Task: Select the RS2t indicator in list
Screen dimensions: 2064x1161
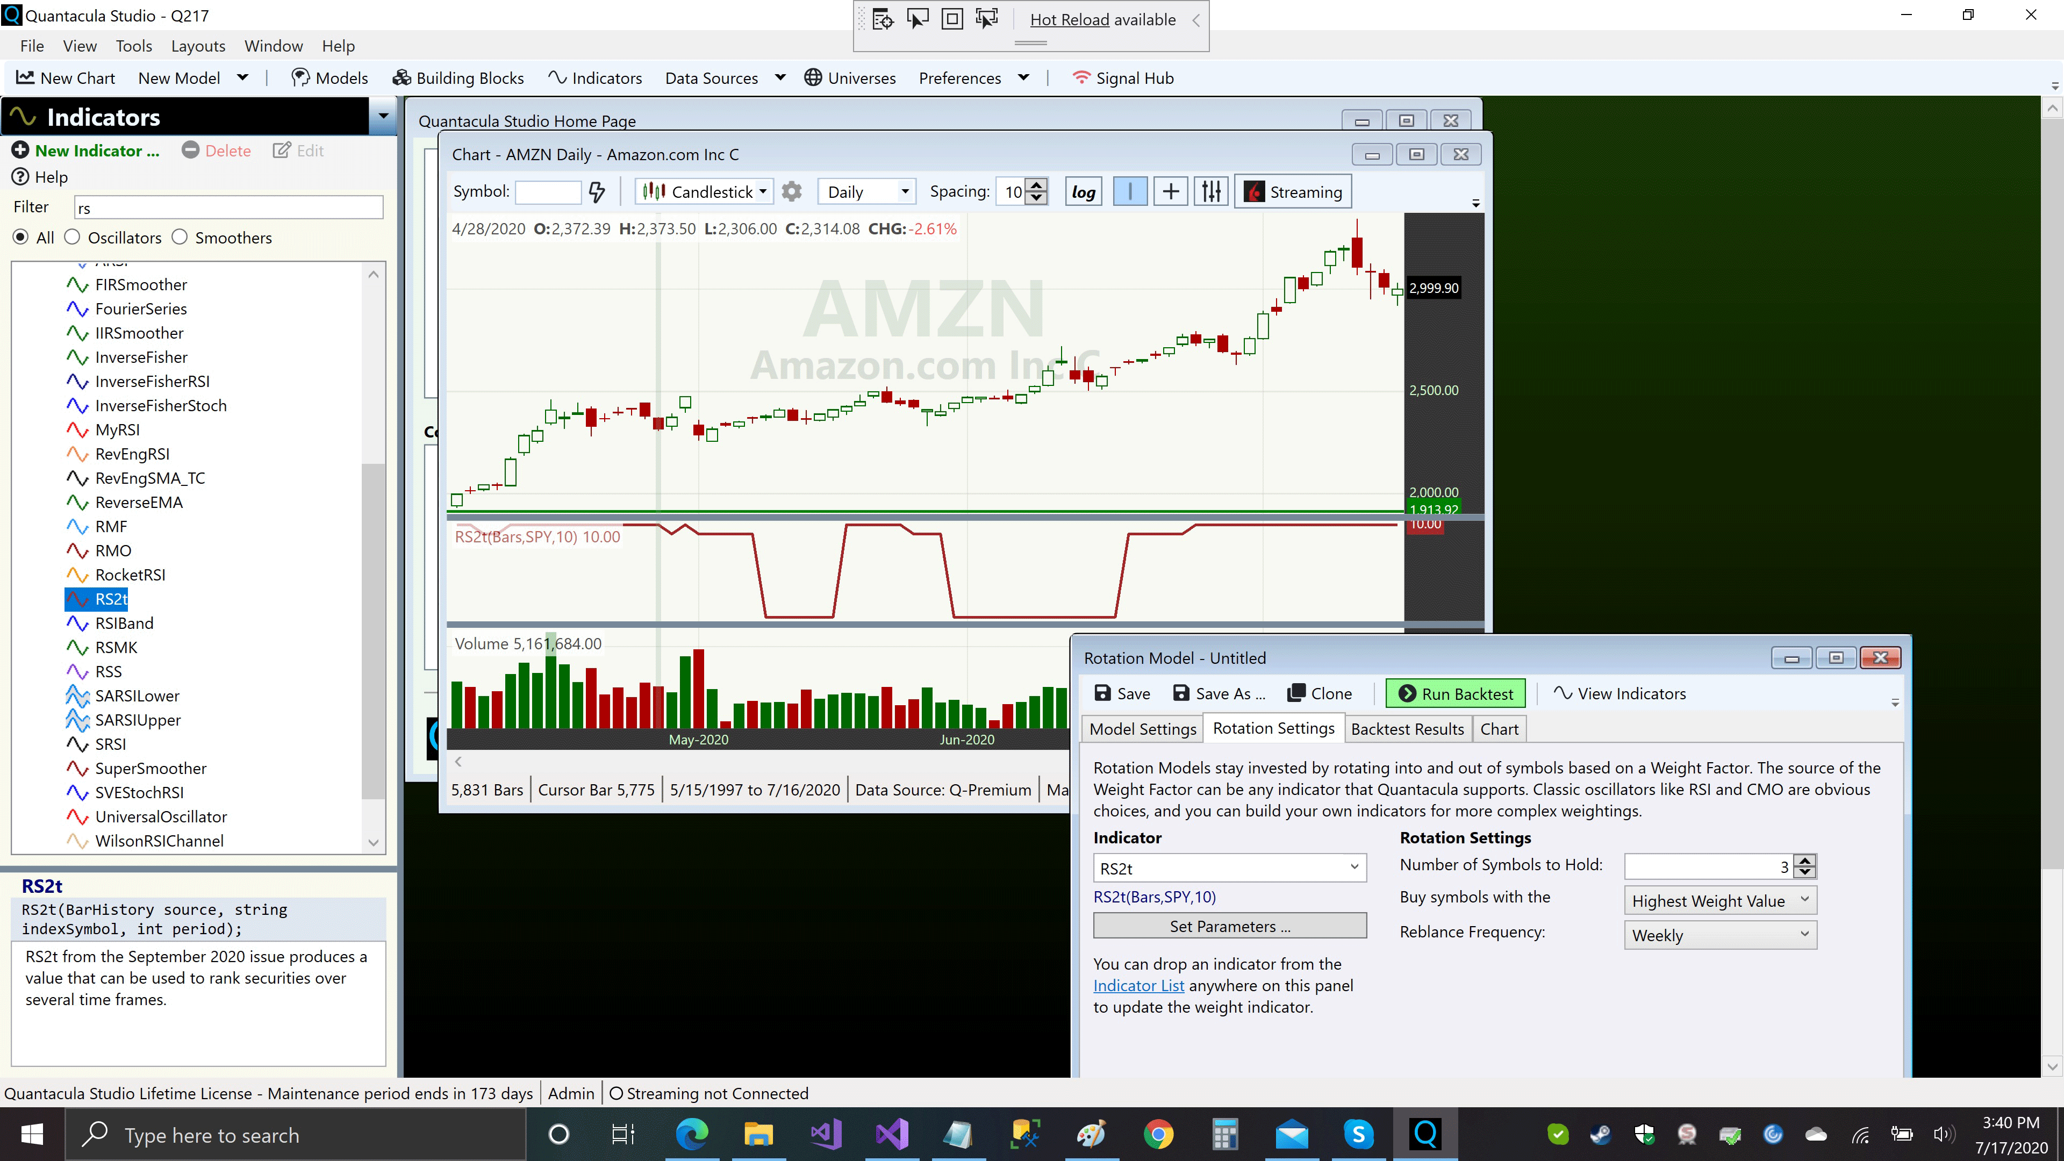Action: pos(97,599)
